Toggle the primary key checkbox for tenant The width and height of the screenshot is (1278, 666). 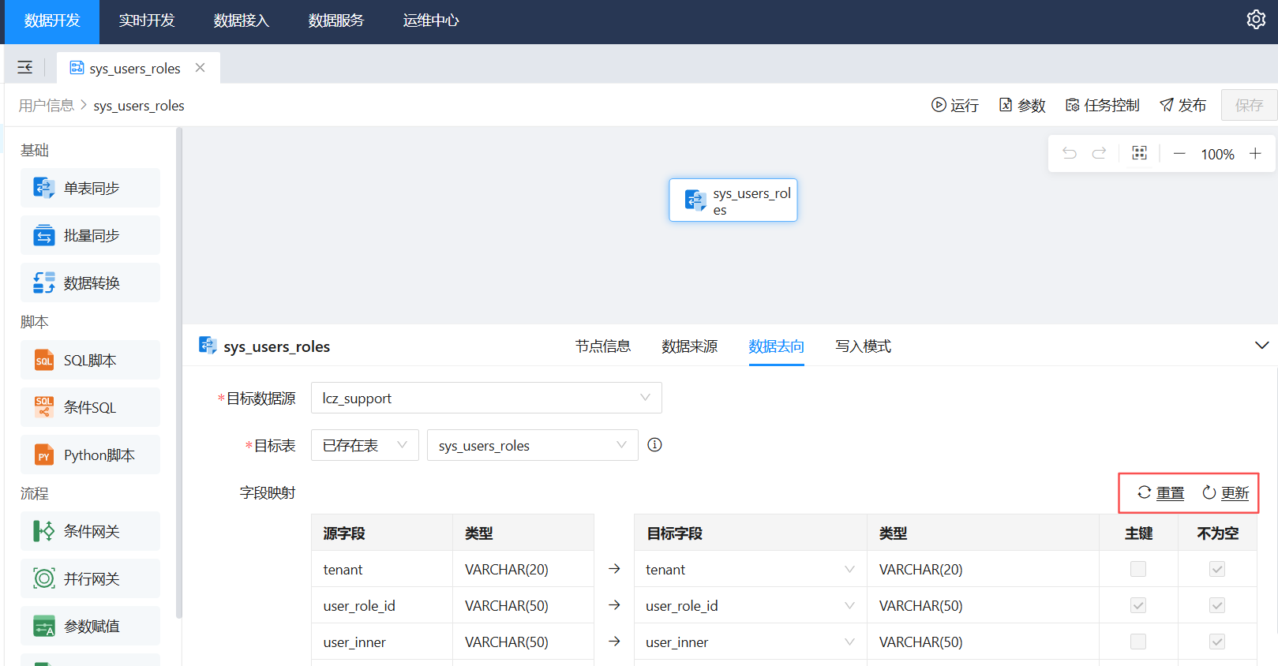[1137, 569]
